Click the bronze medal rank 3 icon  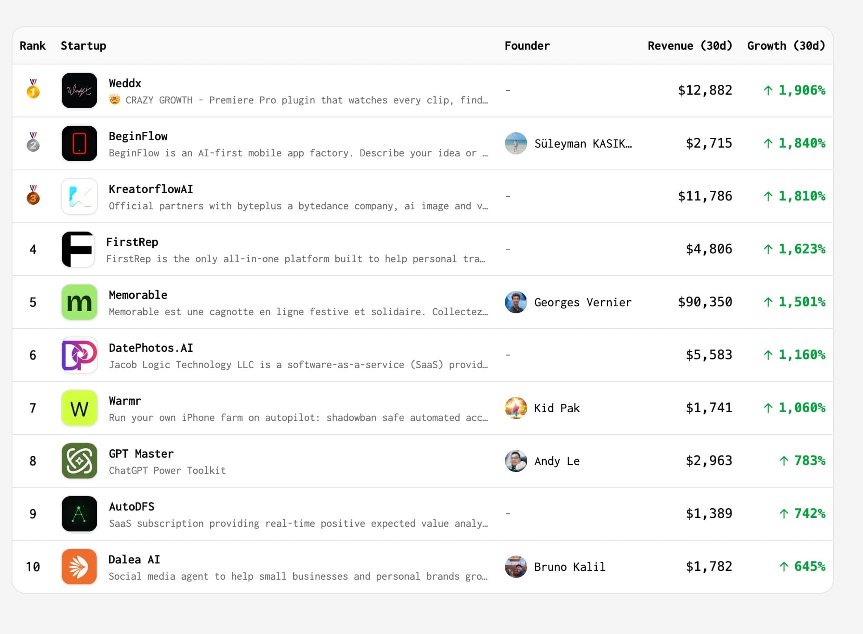33,194
